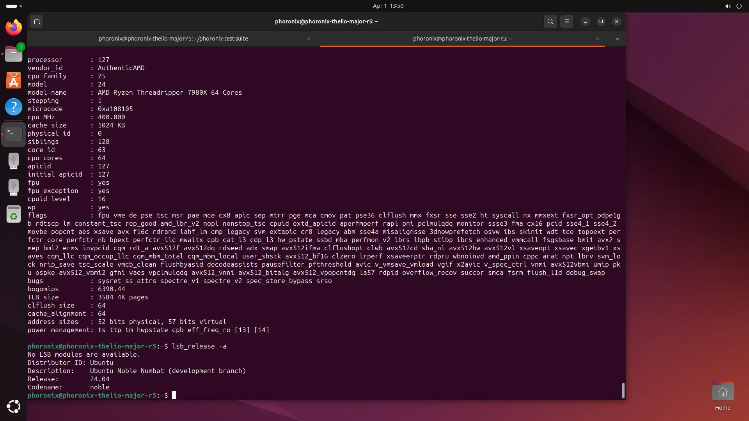Open the Help application from the dock
This screenshot has width=749, height=421.
click(x=14, y=106)
